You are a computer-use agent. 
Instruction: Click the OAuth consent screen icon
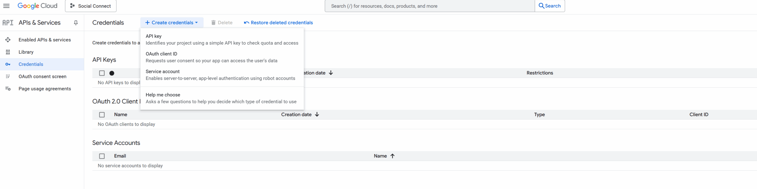click(8, 77)
